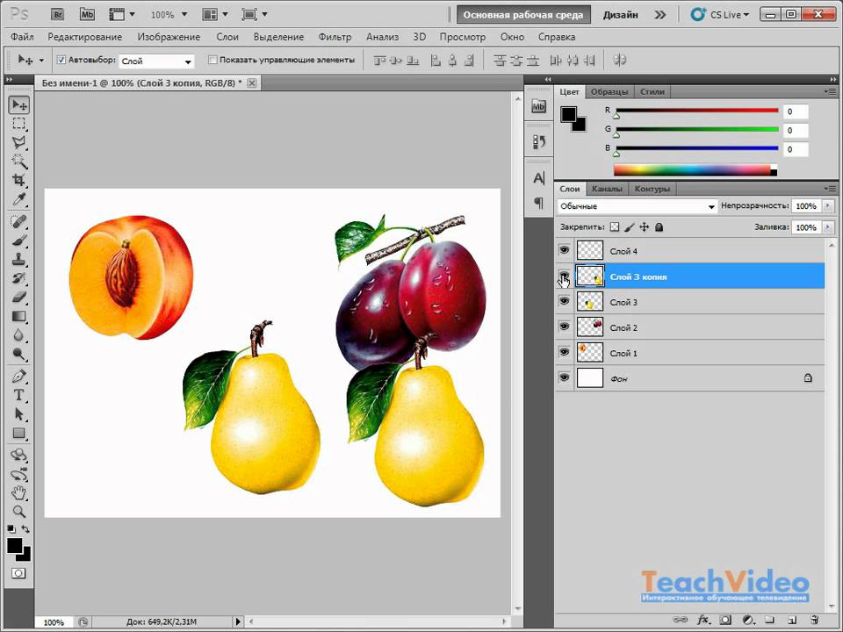The image size is (843, 632).
Task: Select the Eyedropper tool
Action: coord(18,199)
